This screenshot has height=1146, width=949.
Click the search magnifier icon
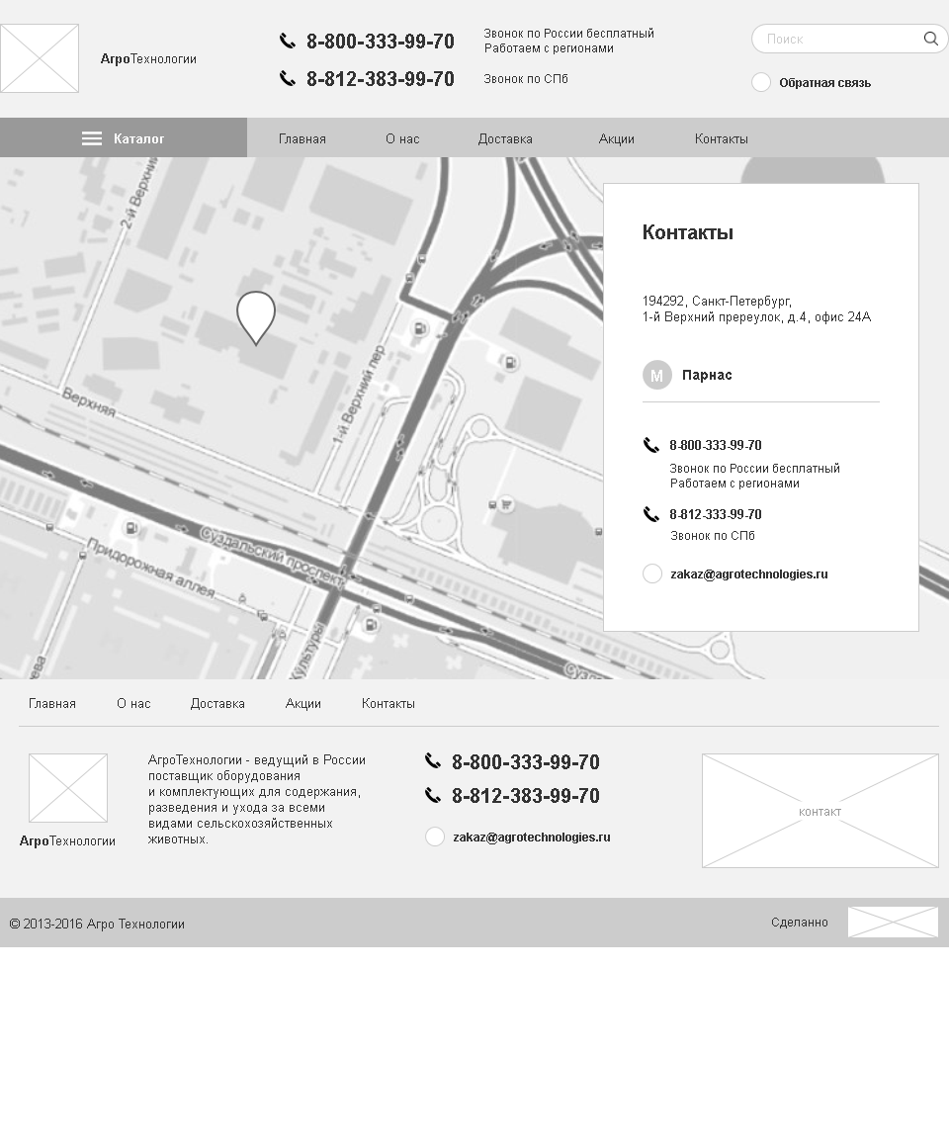click(930, 39)
